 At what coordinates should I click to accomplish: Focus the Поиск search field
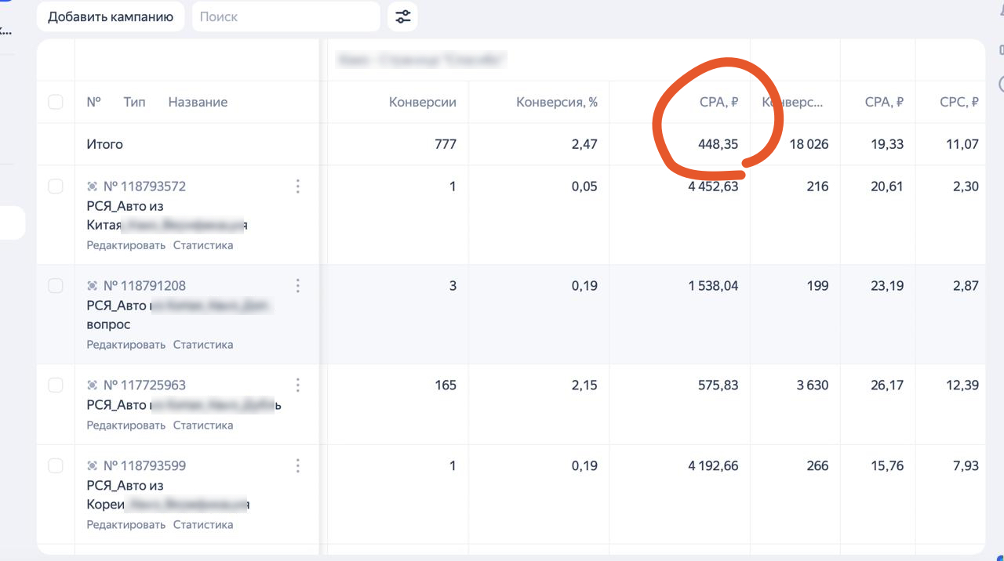tap(286, 16)
